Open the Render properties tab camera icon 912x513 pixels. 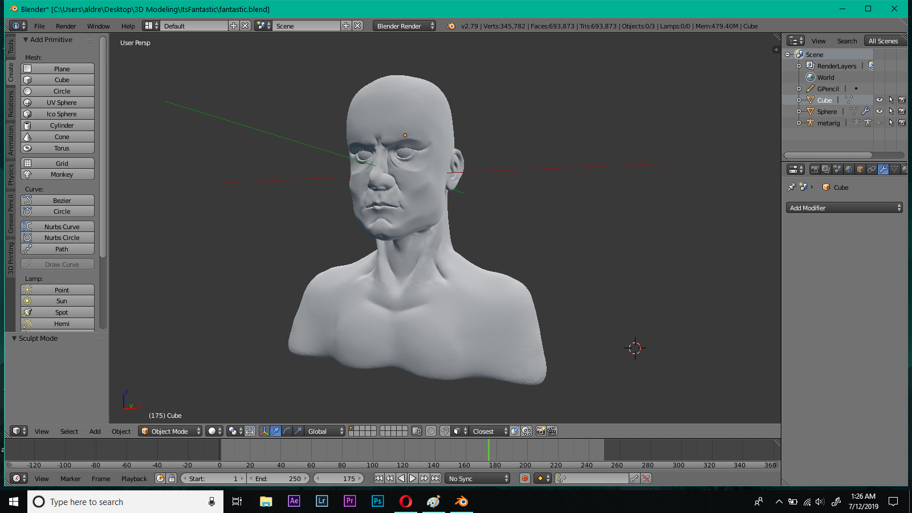click(x=815, y=169)
